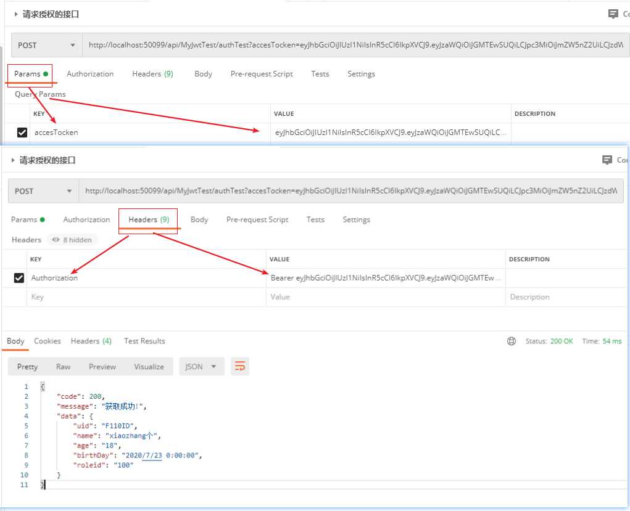
Task: Click the accesTocken key cell
Action: (x=151, y=133)
